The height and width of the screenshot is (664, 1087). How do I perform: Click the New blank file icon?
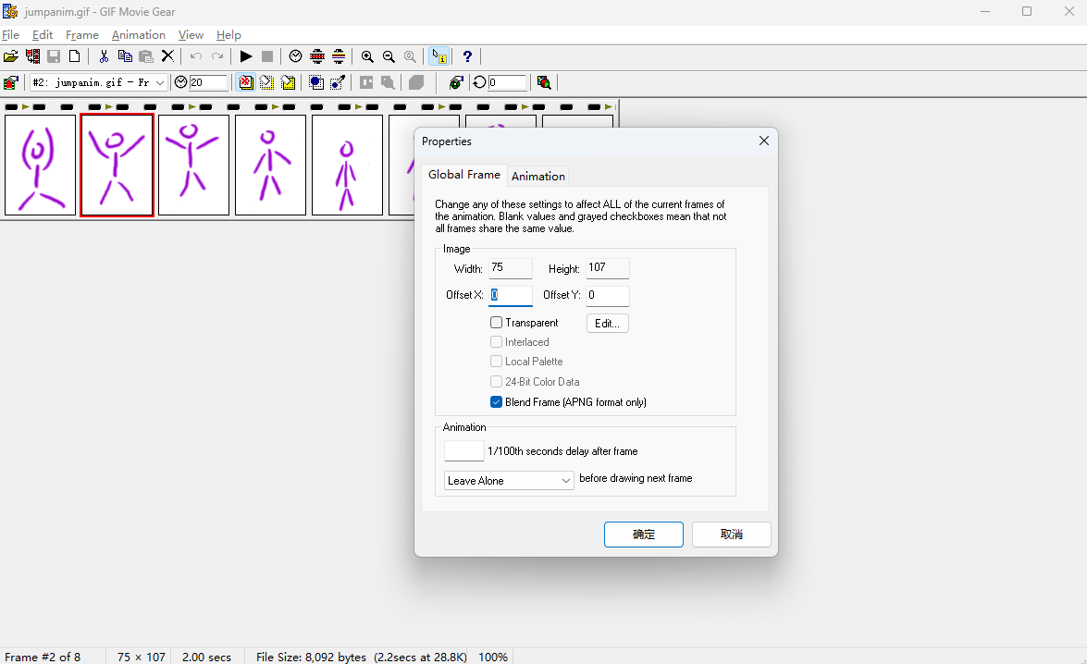(75, 56)
